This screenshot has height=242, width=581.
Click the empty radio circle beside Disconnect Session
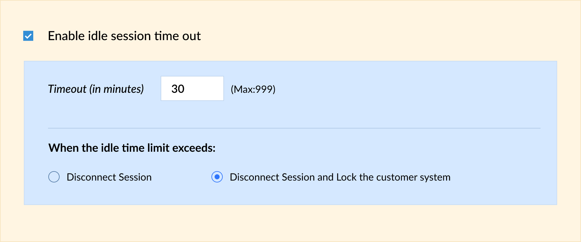pyautogui.click(x=54, y=177)
